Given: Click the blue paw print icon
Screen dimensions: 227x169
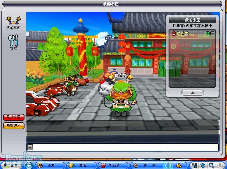Looking at the screenshot, I should pos(203,166).
